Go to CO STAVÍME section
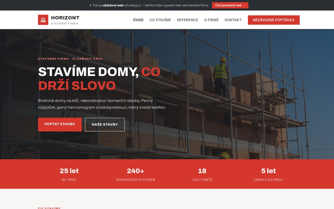Viewport: 334px width, 209px height. (160, 20)
